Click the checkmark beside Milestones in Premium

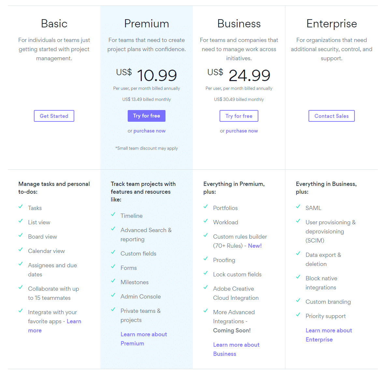point(113,281)
